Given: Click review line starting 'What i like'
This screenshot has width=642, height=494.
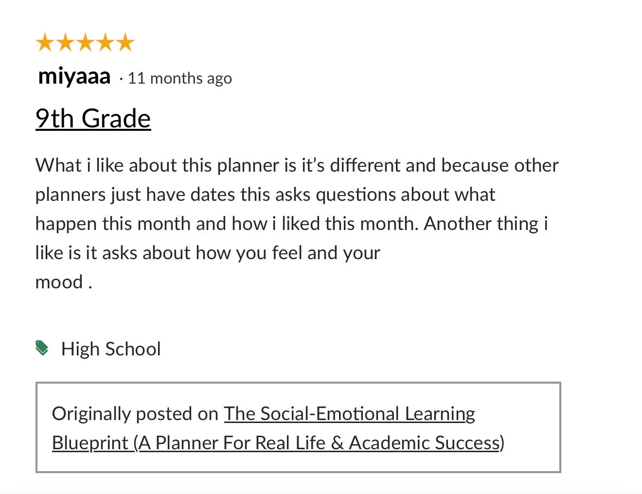Looking at the screenshot, I should (297, 165).
